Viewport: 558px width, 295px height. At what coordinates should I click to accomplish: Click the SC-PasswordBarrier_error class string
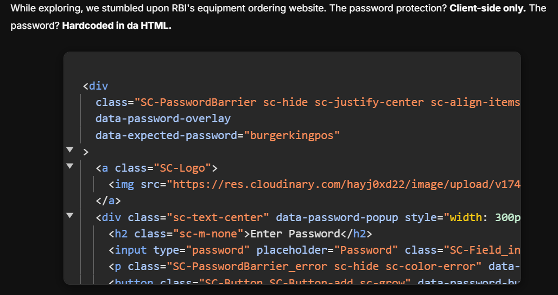[x=324, y=267]
